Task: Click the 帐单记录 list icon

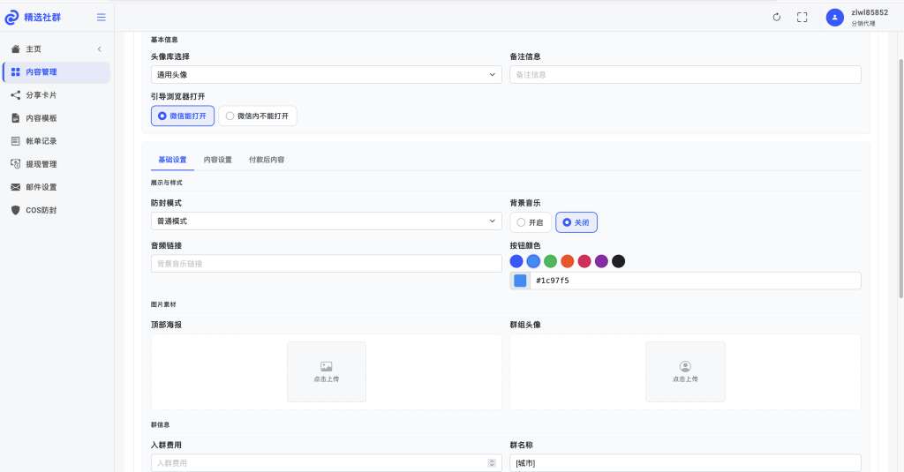Action: tap(16, 141)
